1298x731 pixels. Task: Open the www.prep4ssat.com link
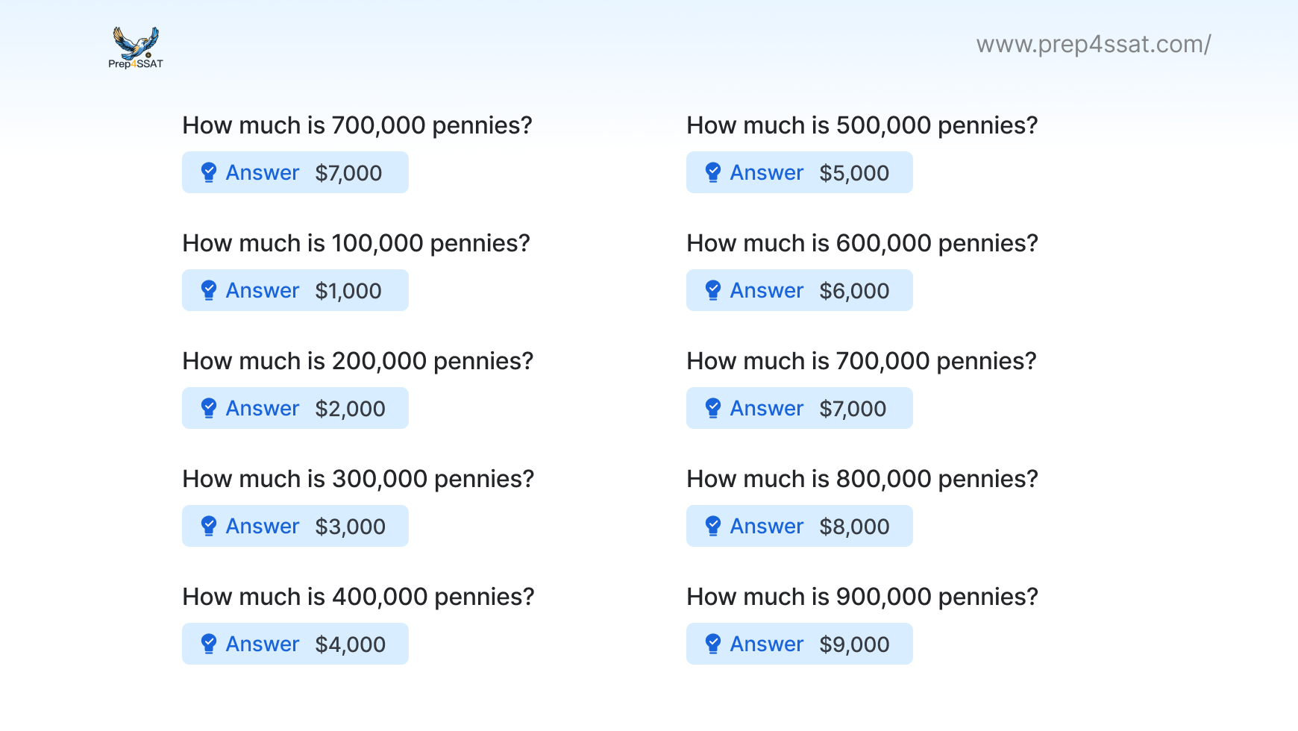coord(1093,45)
